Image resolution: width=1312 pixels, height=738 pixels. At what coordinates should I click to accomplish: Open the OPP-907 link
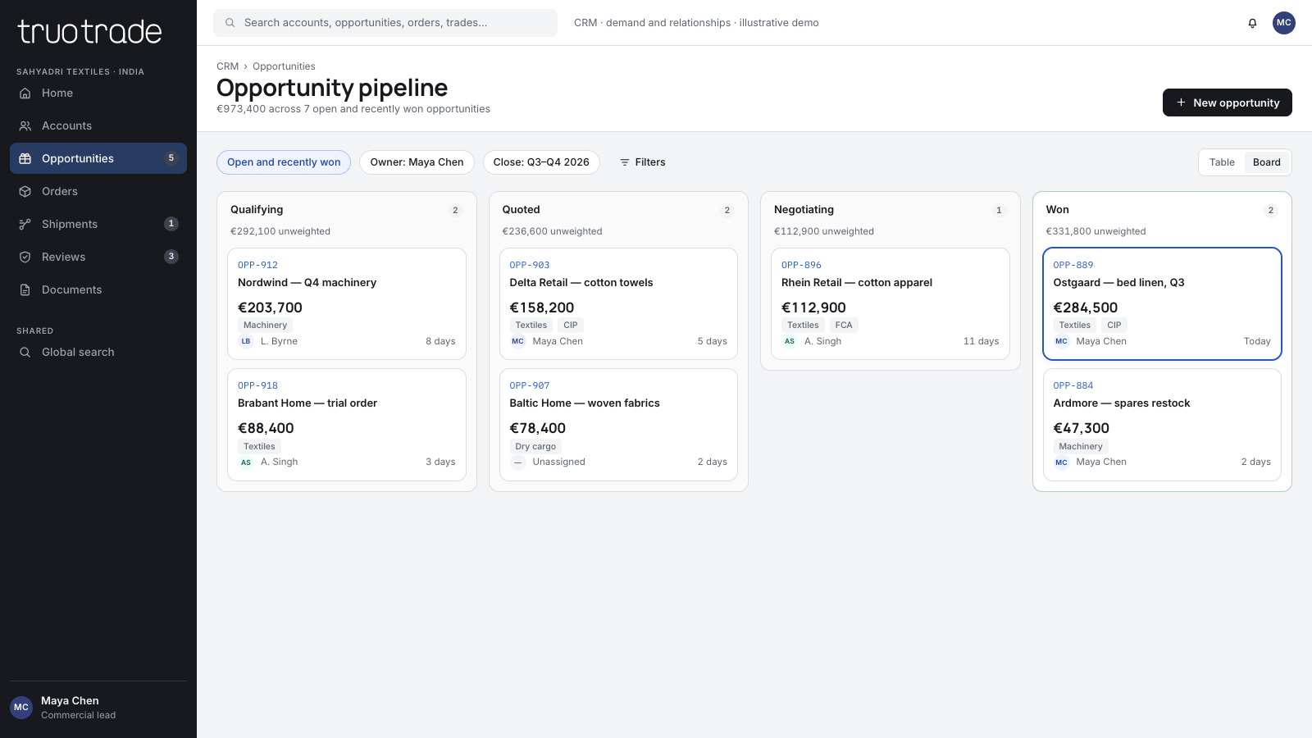530,385
